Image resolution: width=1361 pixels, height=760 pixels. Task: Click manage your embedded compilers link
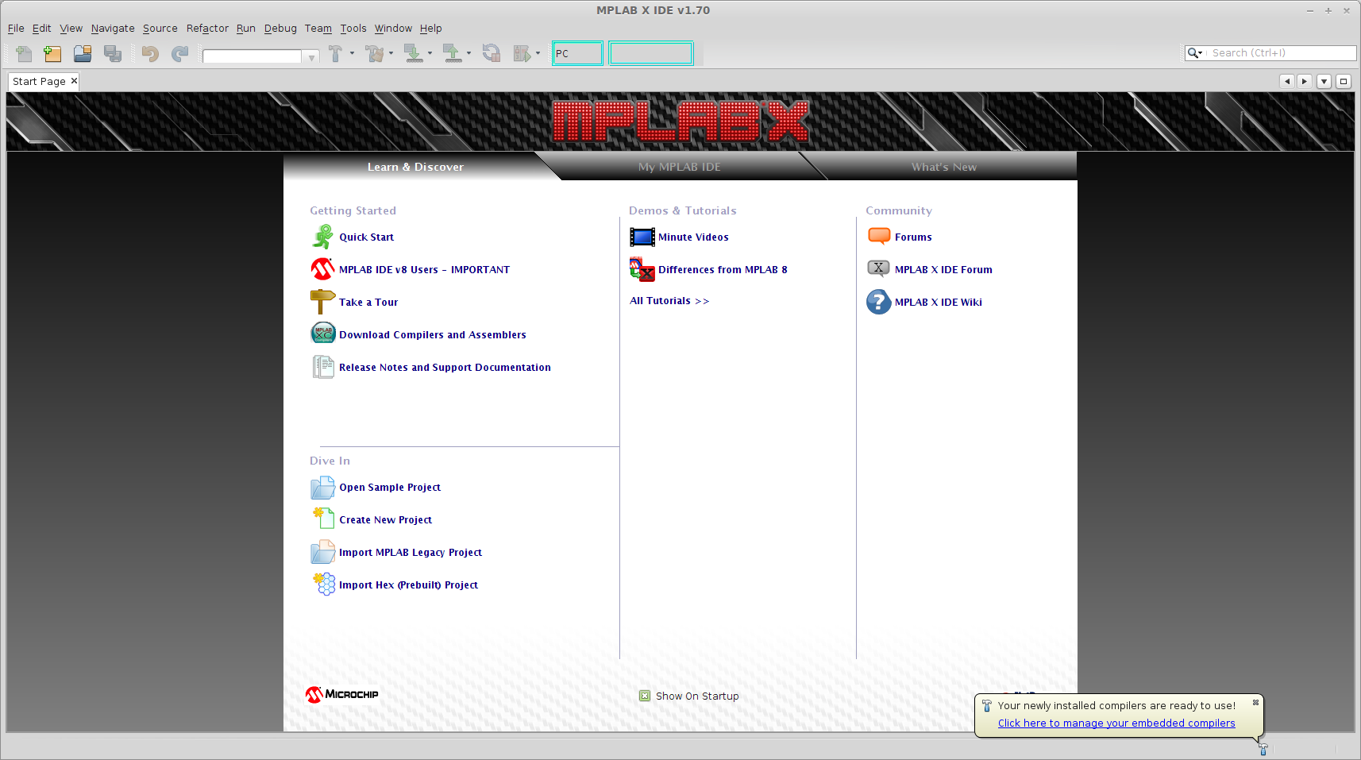(1116, 723)
